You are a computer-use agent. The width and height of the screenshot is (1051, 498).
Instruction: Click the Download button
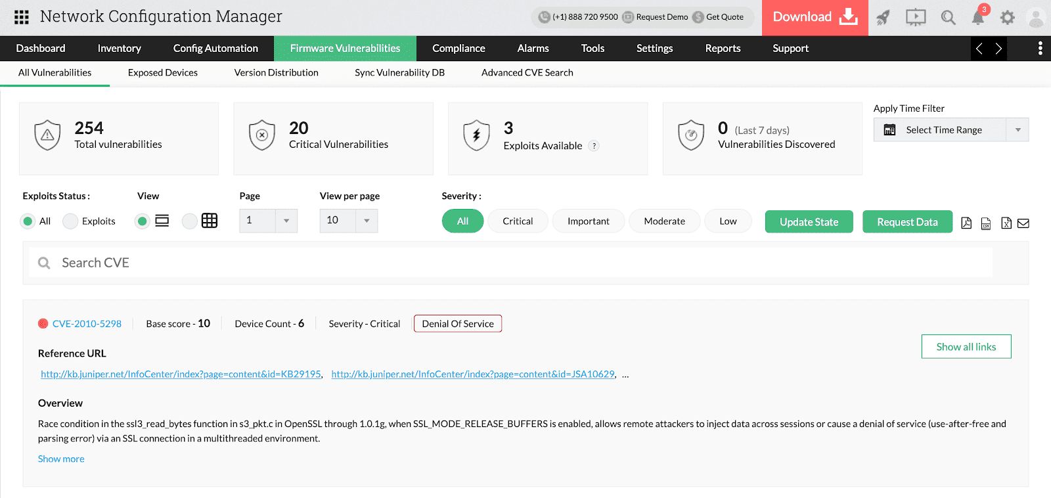point(815,18)
